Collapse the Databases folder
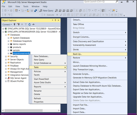137x115 pixels. coord(6,35)
